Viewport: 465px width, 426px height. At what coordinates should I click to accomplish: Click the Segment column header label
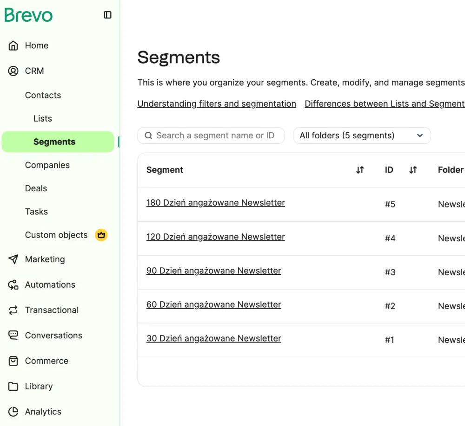click(165, 170)
